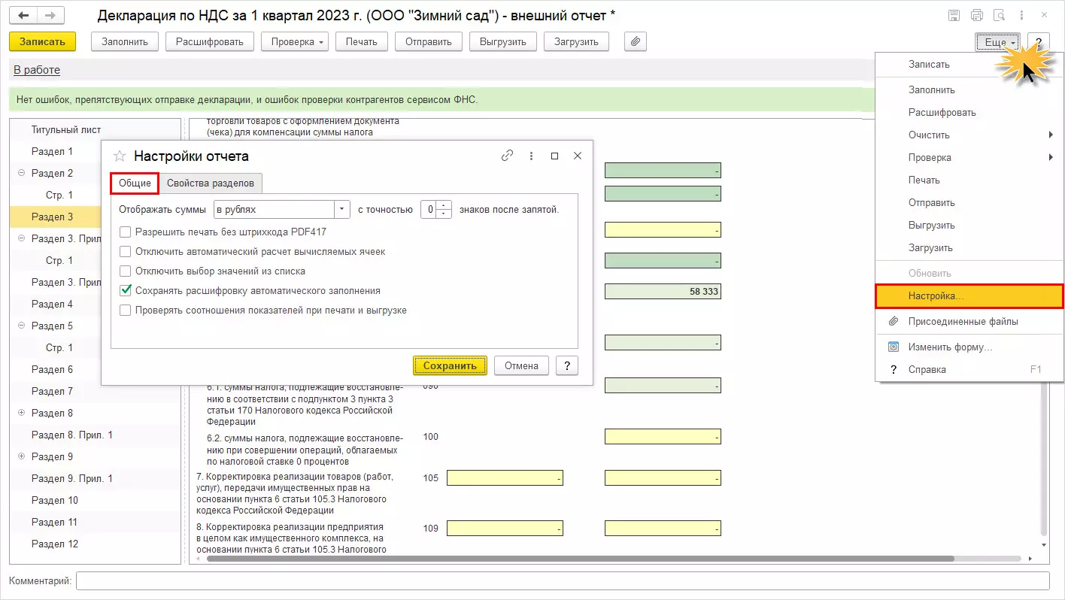Viewport: 1065px width, 600px height.
Task: Click the printer icon in title bar
Action: coord(977,15)
